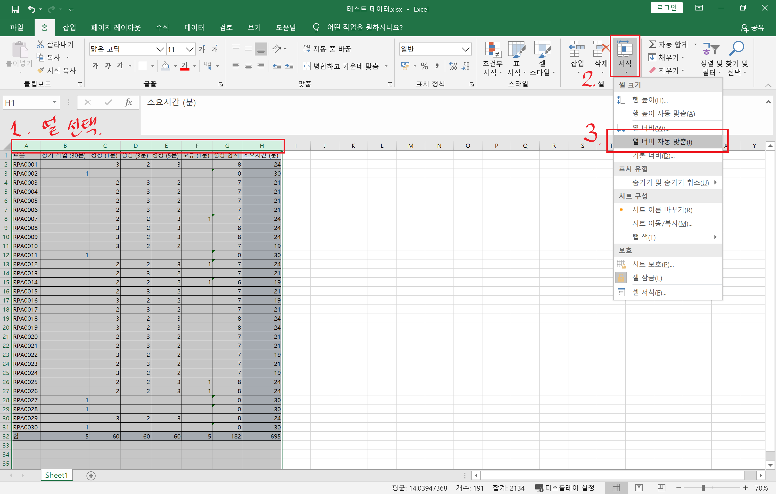Click the add new sheet plus icon

91,475
